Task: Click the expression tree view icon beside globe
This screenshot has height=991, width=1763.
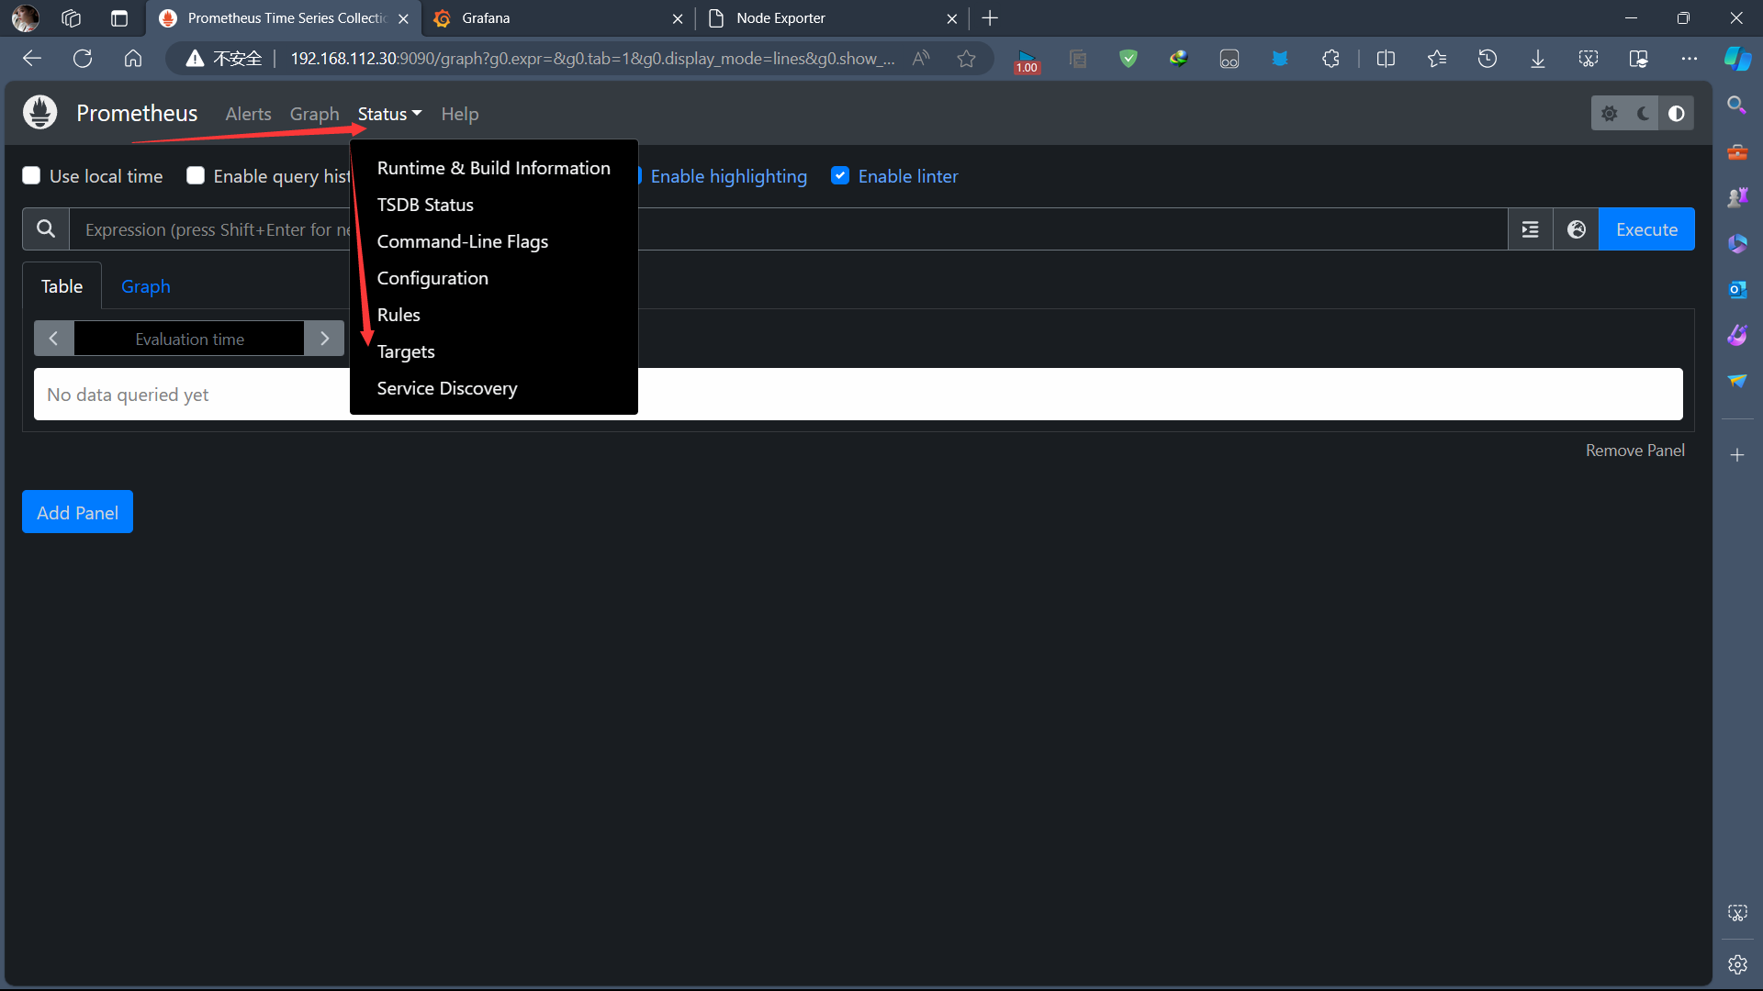Action: point(1530,228)
